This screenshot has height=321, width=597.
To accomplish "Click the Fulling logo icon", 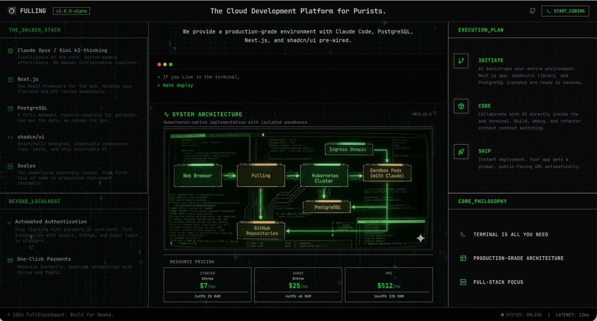I will 12,11.
